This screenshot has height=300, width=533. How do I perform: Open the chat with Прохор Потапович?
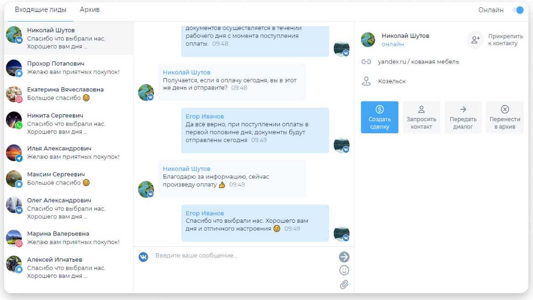pyautogui.click(x=69, y=68)
